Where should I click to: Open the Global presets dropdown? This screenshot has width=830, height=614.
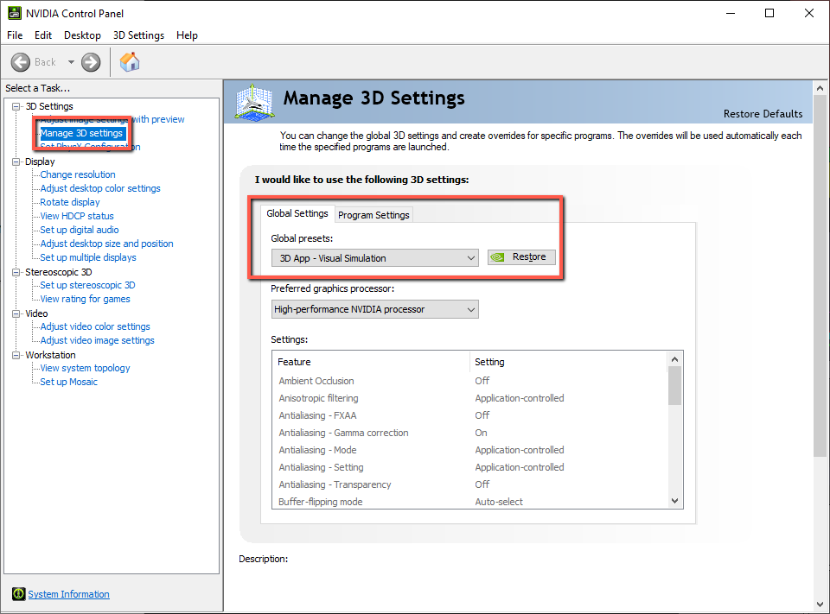click(374, 257)
